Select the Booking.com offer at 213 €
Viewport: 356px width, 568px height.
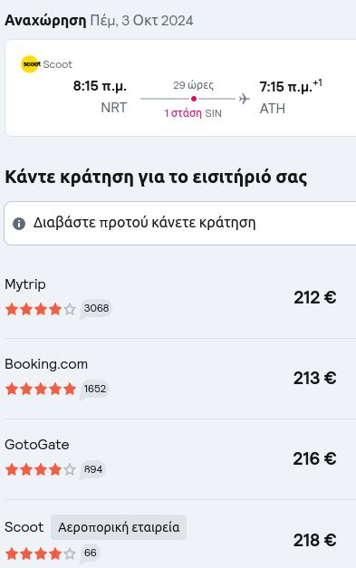coord(180,379)
